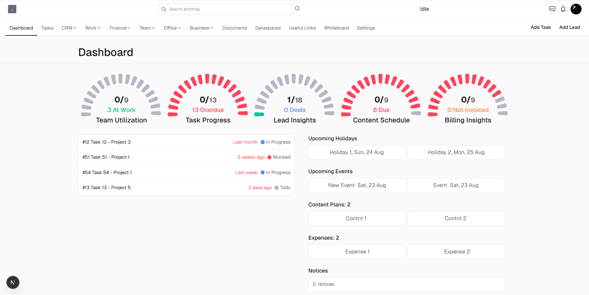Open the chat messages icon

[552, 9]
